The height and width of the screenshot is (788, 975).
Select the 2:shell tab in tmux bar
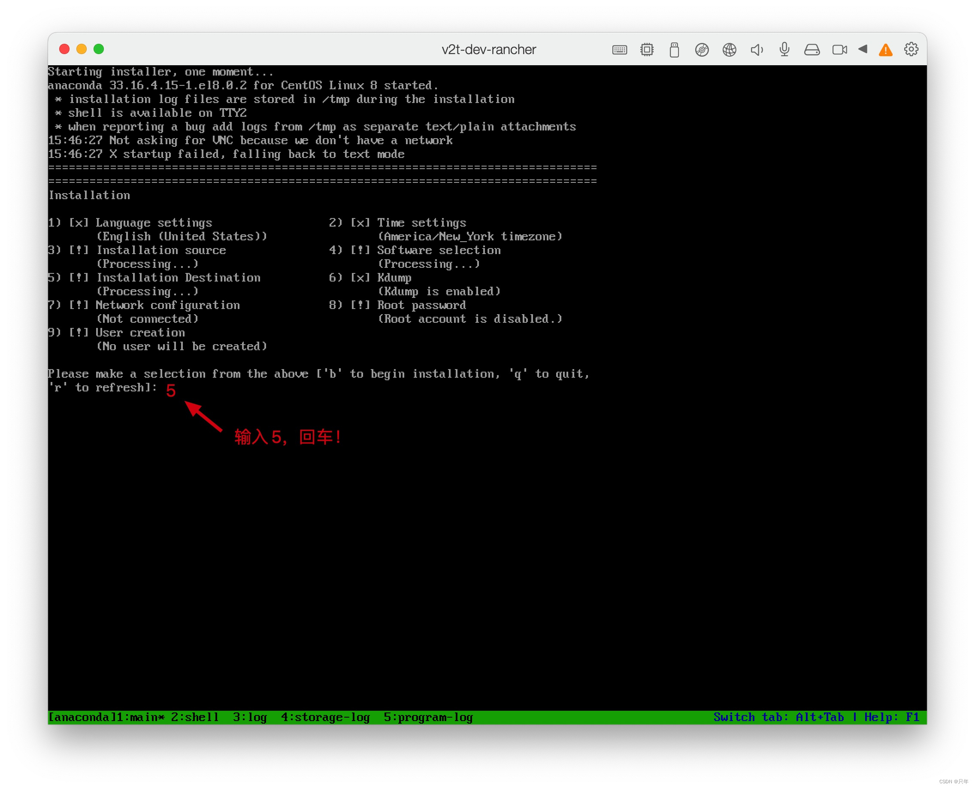[194, 717]
